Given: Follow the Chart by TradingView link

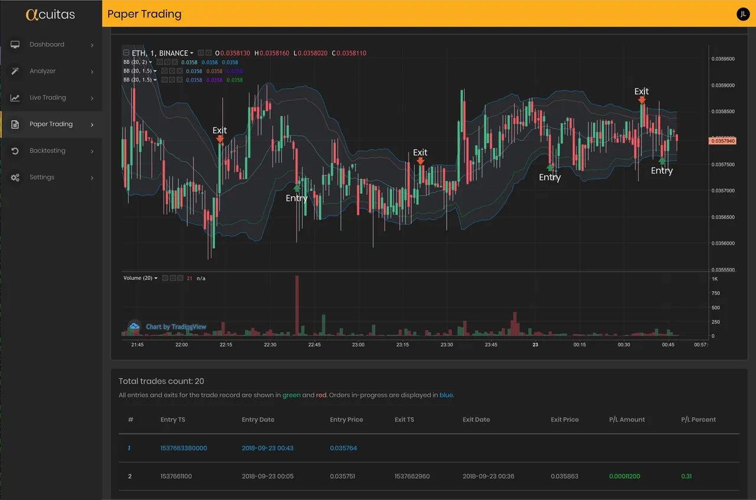Looking at the screenshot, I should pyautogui.click(x=176, y=326).
